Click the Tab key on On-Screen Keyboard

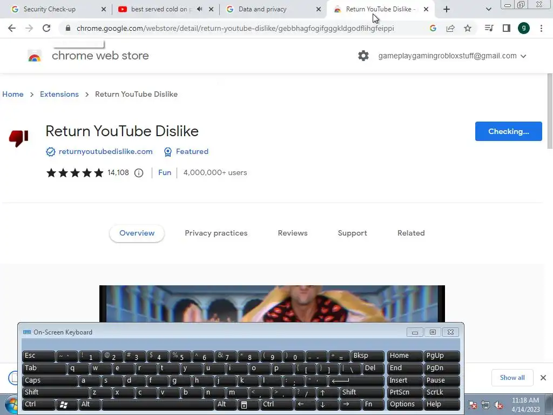pos(44,369)
